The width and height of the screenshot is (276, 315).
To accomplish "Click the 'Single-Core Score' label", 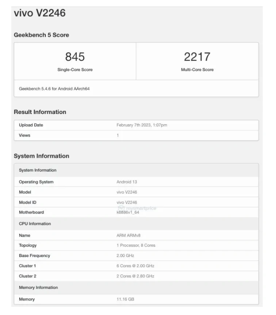I will tap(75, 70).
